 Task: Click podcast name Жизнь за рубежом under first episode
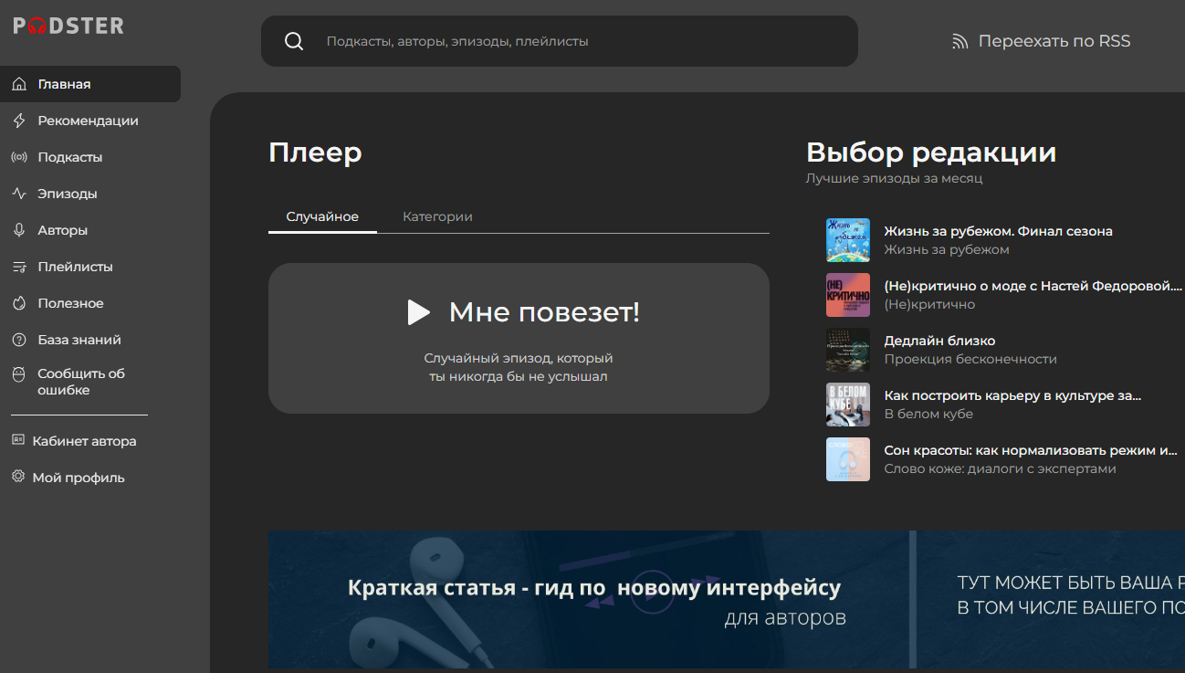(947, 249)
